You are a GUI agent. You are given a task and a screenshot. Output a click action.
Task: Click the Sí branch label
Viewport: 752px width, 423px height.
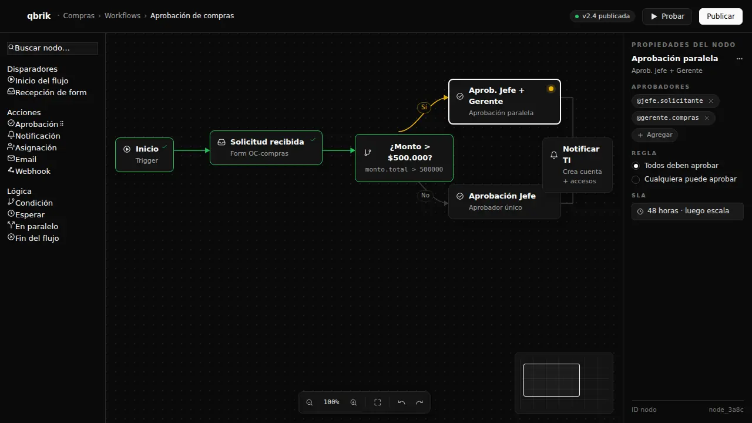click(424, 108)
